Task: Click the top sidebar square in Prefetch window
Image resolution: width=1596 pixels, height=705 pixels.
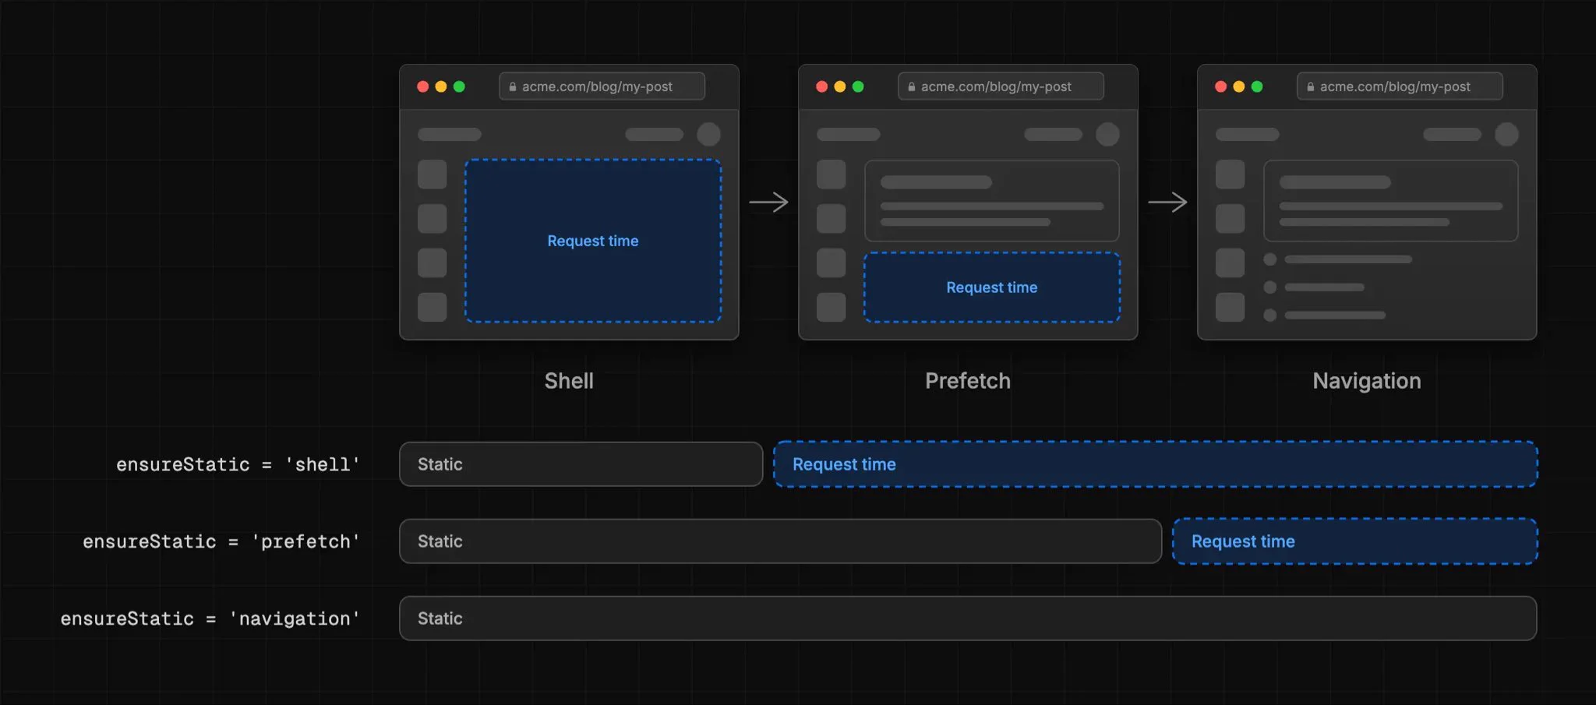Action: click(831, 174)
